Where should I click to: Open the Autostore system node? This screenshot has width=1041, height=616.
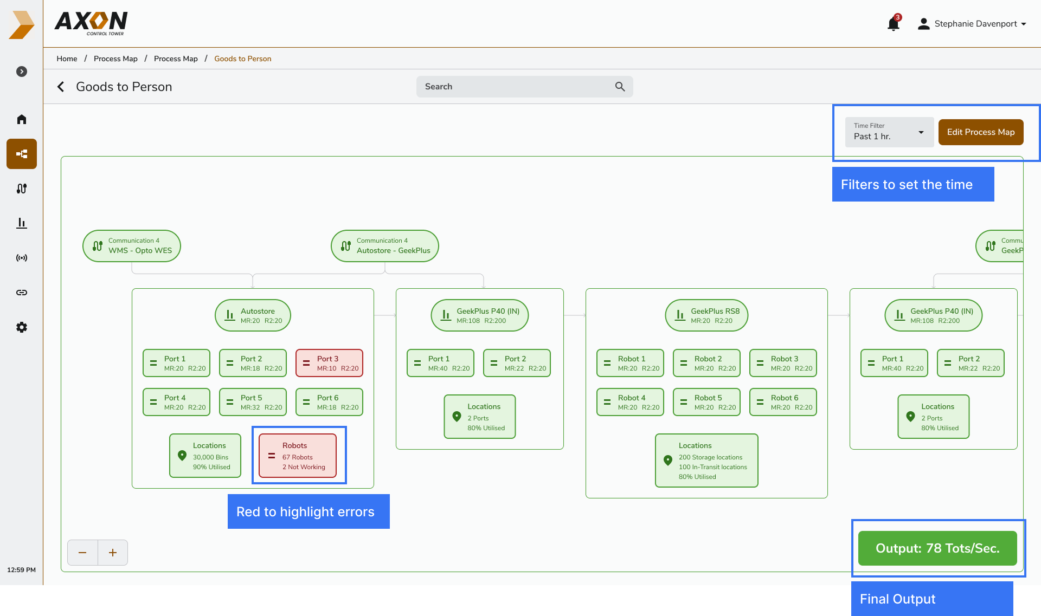(253, 315)
